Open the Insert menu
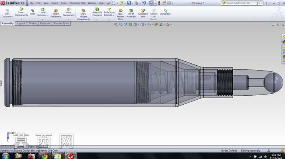 point(55,3)
